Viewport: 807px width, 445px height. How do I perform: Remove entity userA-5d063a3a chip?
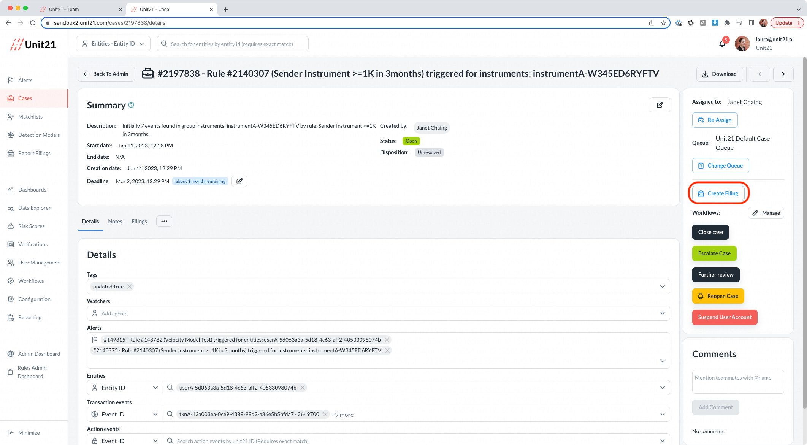[303, 388]
